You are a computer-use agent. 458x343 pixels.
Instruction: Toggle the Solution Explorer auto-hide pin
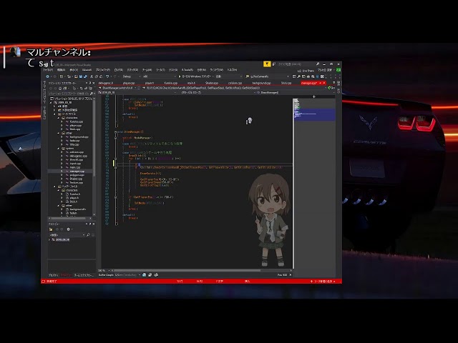[x=90, y=83]
